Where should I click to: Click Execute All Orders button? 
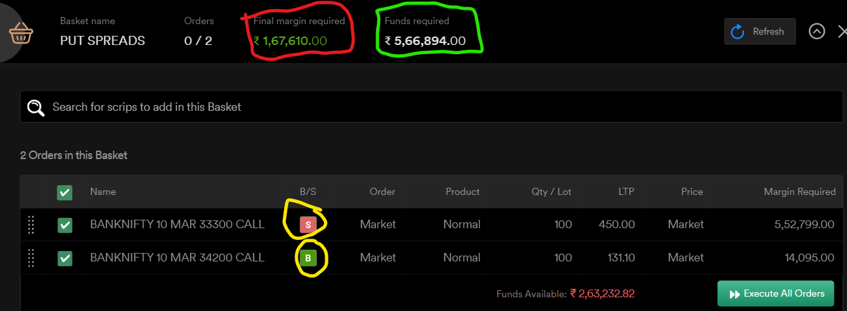coord(776,293)
